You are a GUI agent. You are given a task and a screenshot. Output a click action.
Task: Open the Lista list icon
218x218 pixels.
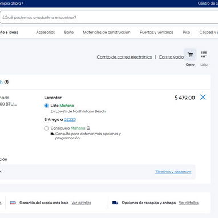tap(204, 54)
